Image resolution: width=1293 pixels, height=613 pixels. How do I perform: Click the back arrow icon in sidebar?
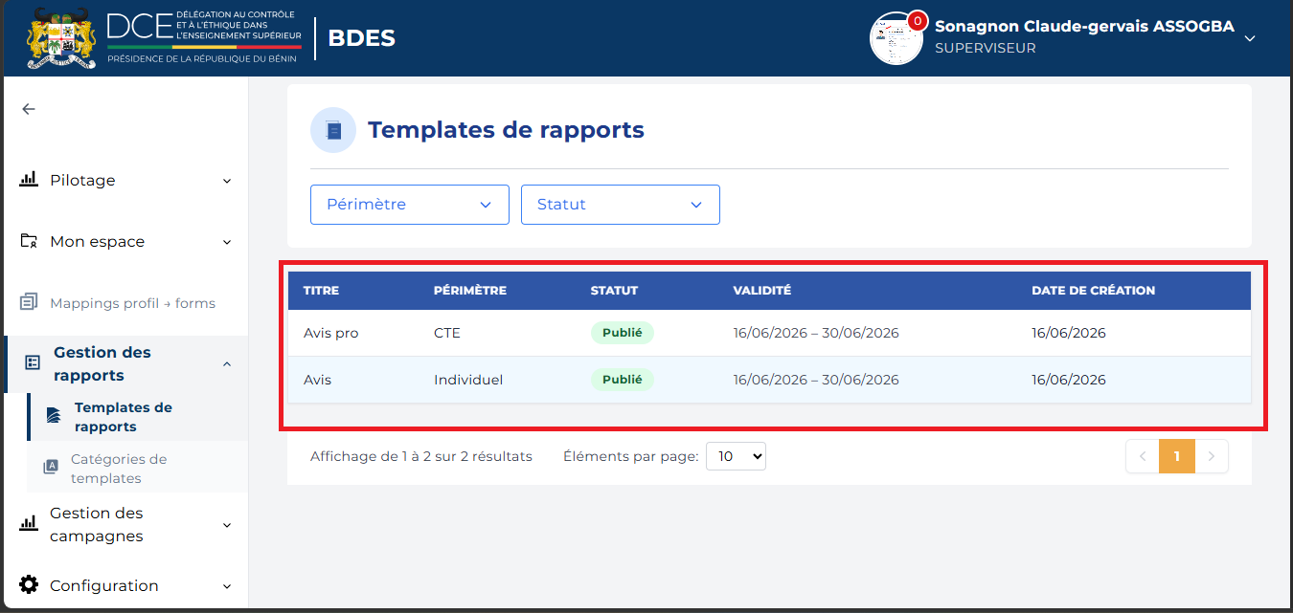click(x=29, y=109)
